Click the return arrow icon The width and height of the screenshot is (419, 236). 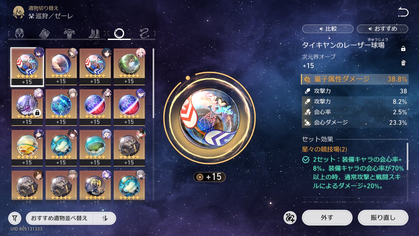pos(403,13)
